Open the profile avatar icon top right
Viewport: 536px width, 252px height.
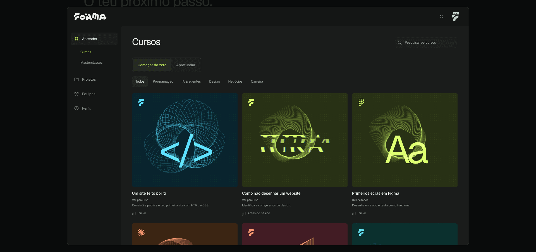[x=455, y=17]
